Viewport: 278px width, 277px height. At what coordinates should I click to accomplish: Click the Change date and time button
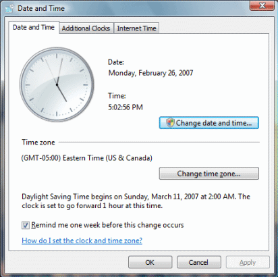tap(209, 123)
